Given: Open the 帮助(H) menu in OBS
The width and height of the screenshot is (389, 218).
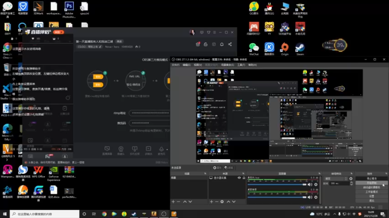Looking at the screenshot, I should (252, 65).
